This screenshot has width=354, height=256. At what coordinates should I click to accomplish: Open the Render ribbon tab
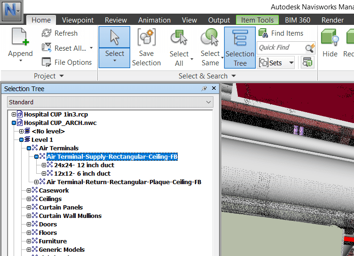tap(332, 20)
